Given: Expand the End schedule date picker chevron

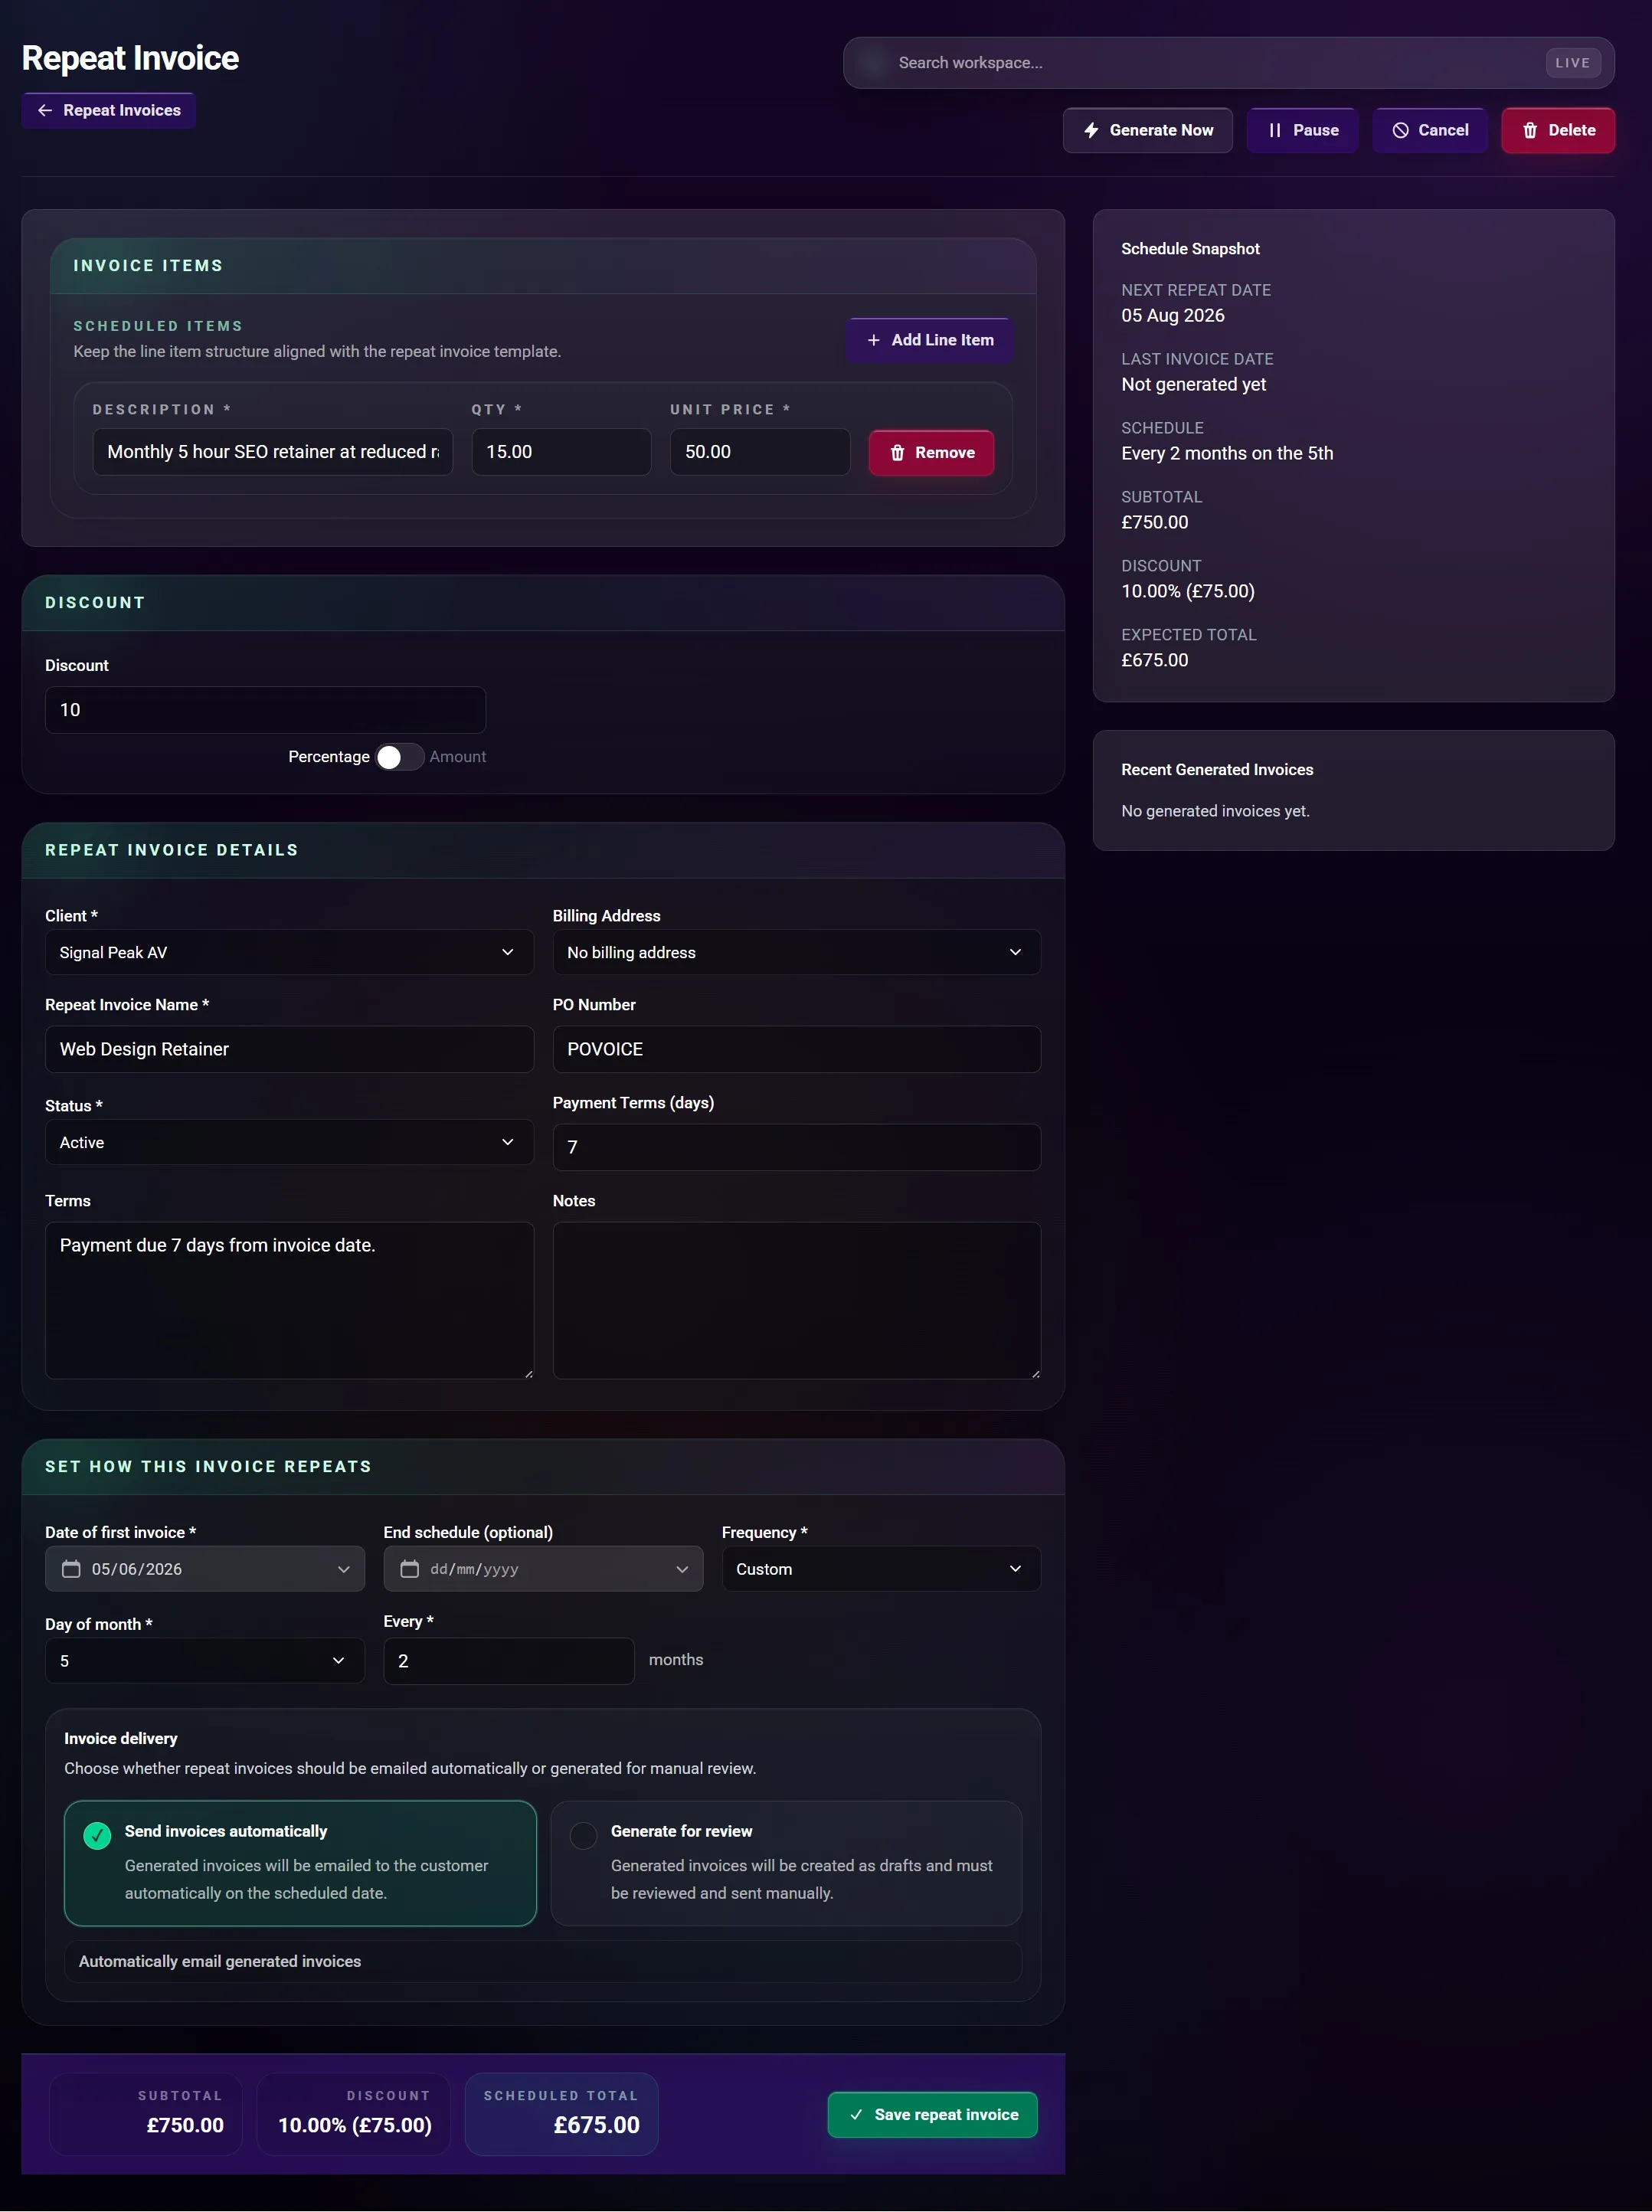Looking at the screenshot, I should click(681, 1569).
